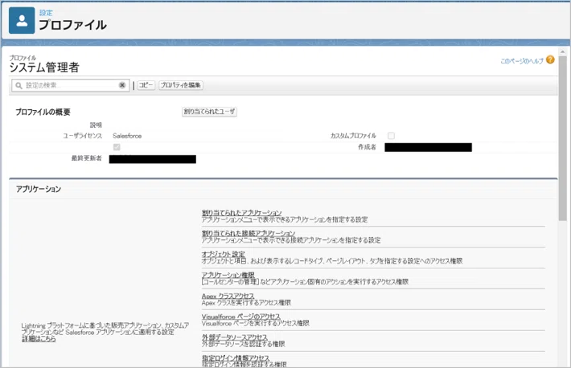This screenshot has height=368, width=571.
Task: Open 外部データソースアクセス link
Action: (x=235, y=337)
